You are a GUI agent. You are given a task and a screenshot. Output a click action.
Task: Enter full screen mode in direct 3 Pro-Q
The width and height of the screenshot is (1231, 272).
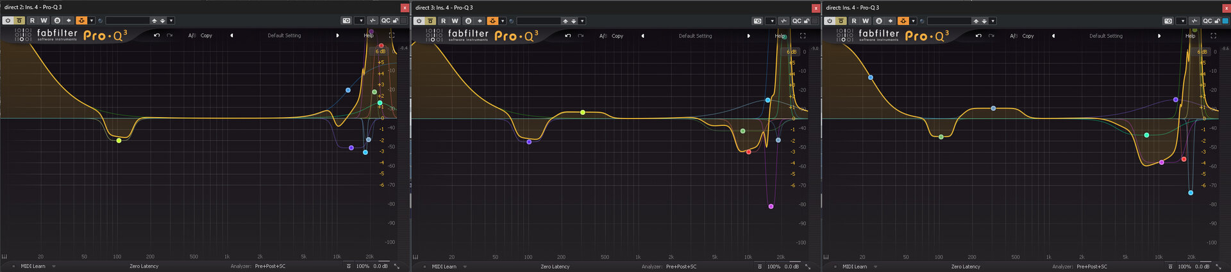pos(803,36)
